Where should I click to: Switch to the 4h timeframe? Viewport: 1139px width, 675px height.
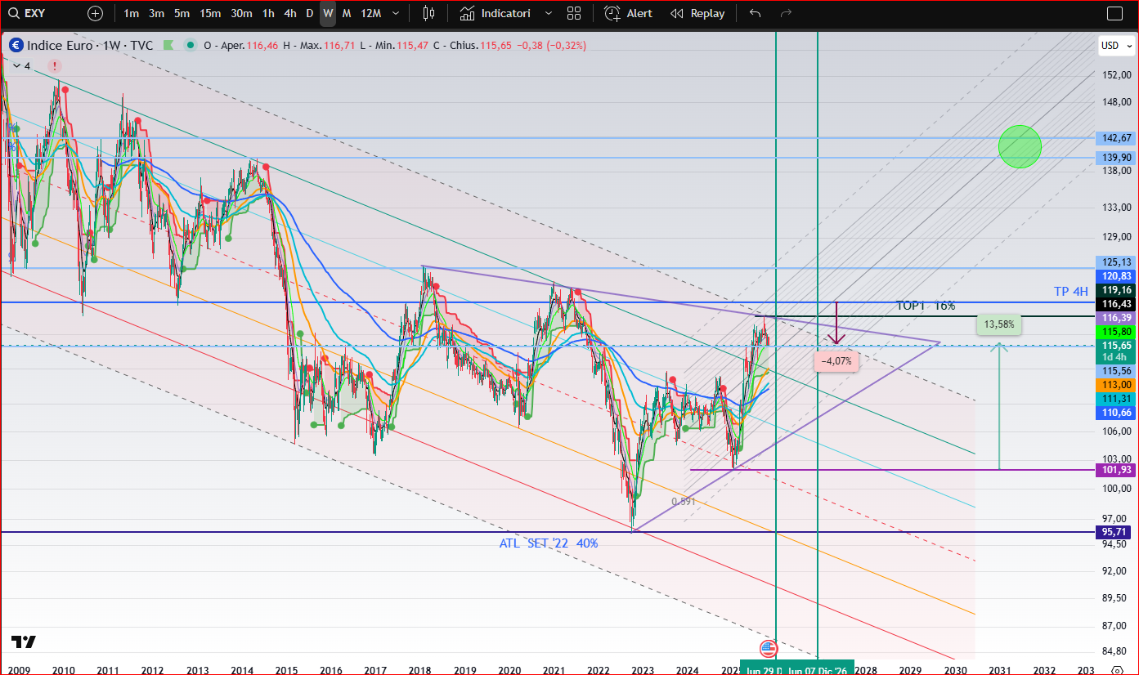pyautogui.click(x=290, y=13)
